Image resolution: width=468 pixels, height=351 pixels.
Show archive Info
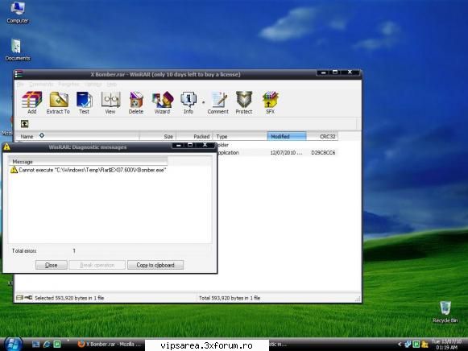188,102
